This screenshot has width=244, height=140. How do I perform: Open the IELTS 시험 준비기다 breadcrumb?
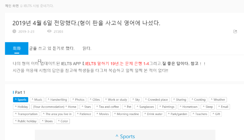coord(39,6)
